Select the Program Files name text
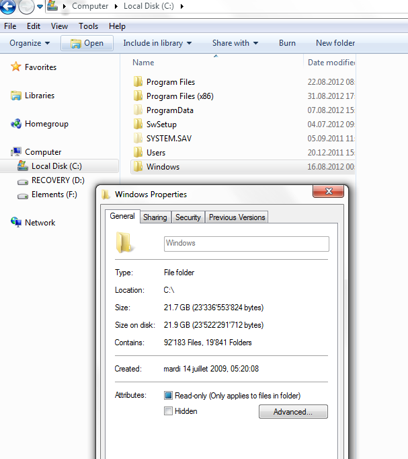 (171, 82)
